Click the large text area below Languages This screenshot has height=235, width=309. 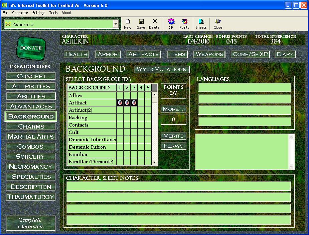coord(245,152)
